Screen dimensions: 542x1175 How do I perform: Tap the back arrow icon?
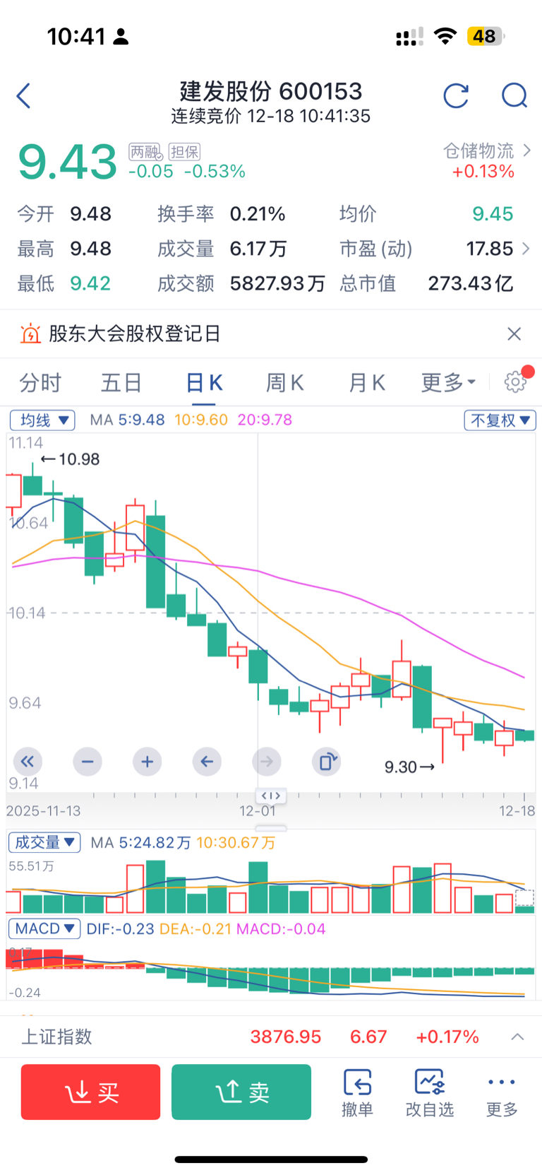click(24, 96)
